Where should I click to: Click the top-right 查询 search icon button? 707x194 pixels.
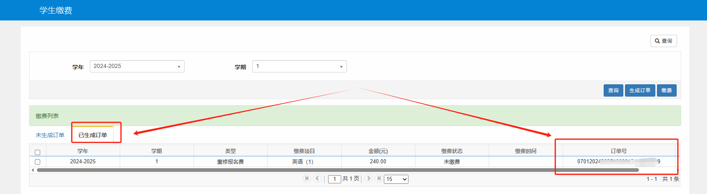(x=663, y=41)
